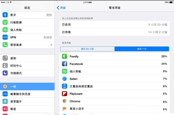Viewport: 174px width, 115px height.
Task: Open 藍牙 settings row
Action: pos(27,15)
